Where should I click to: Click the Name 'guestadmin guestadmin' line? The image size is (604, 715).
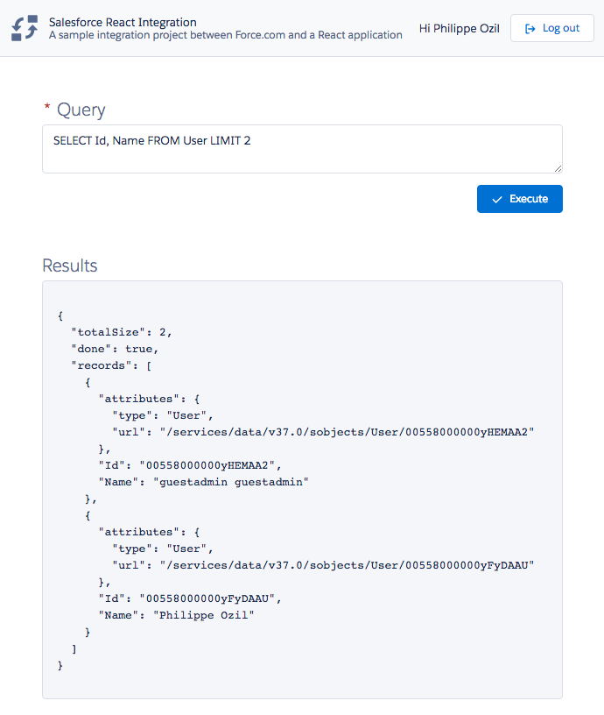click(x=204, y=482)
